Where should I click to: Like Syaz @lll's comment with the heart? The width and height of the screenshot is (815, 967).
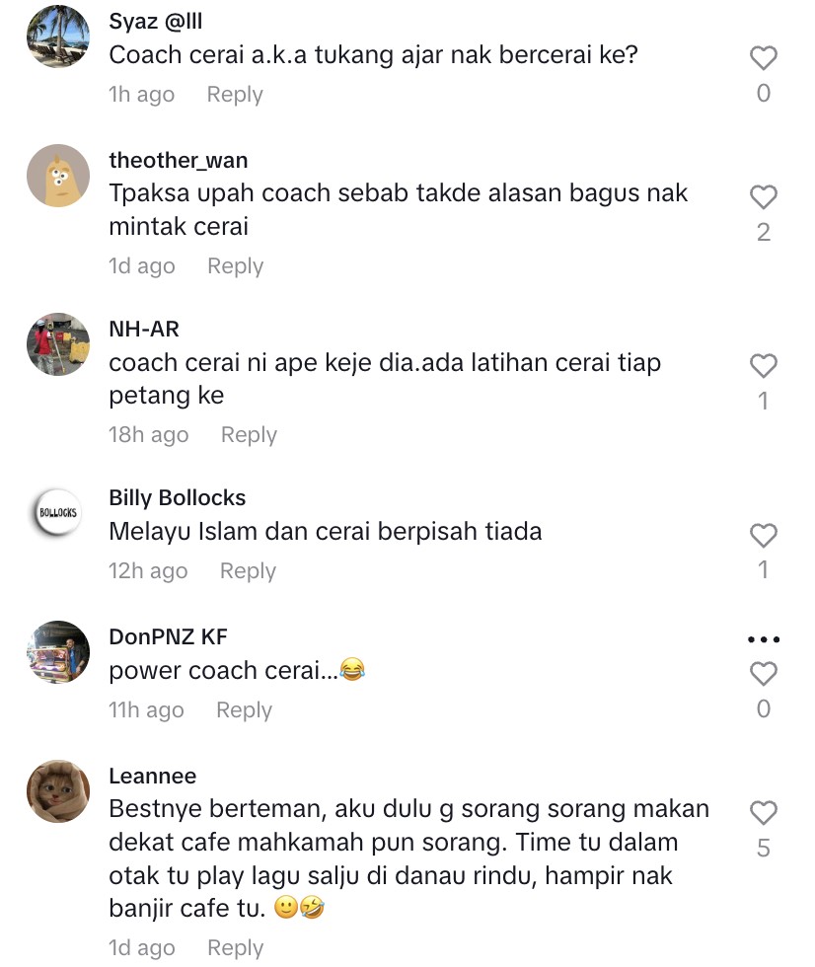click(764, 58)
